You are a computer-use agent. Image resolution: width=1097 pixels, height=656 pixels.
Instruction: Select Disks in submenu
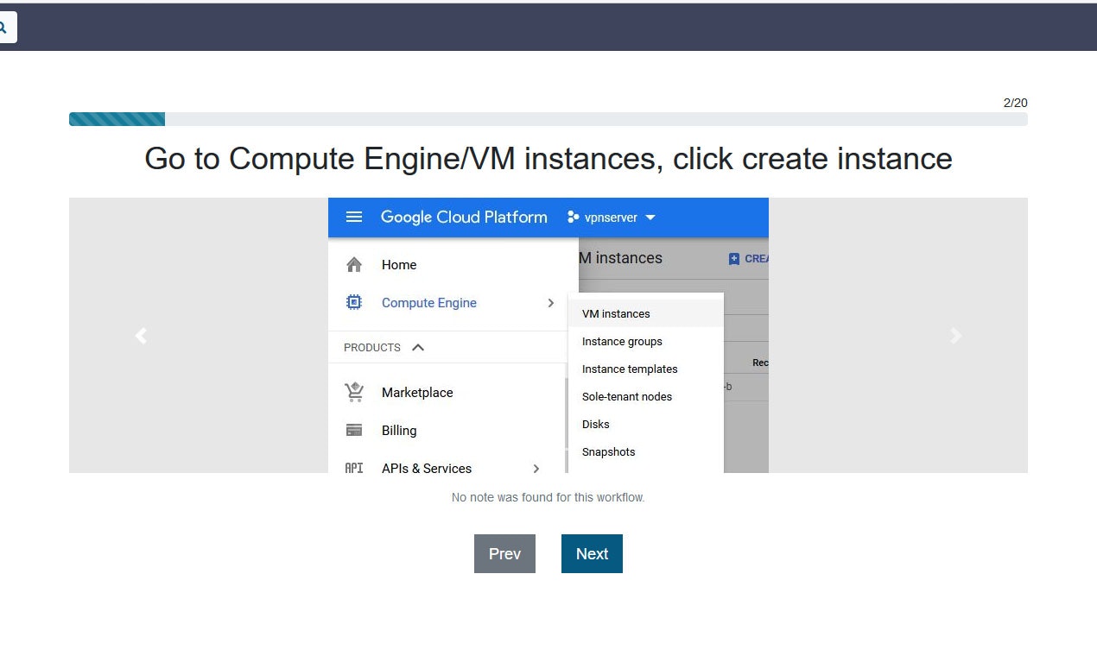[x=645, y=424]
